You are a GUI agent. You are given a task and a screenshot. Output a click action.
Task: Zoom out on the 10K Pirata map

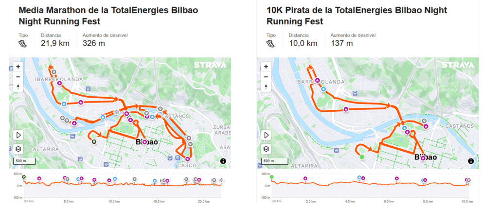(266, 76)
